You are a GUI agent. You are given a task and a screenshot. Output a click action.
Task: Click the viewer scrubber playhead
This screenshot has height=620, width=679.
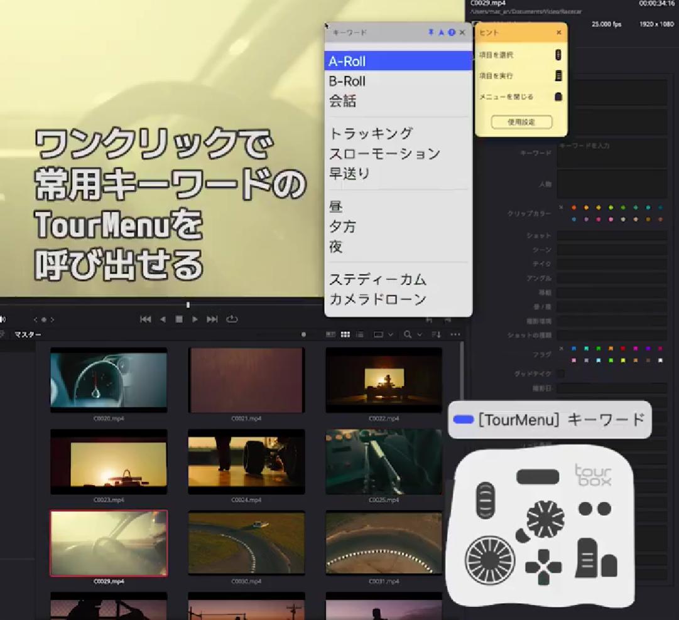click(x=188, y=305)
